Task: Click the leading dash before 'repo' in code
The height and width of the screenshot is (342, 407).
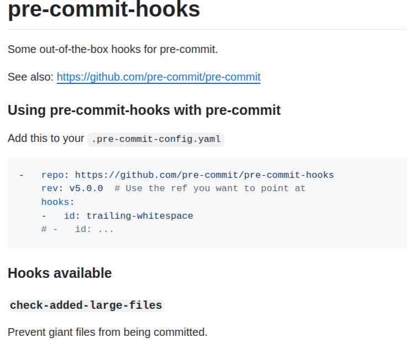Action: [22, 175]
